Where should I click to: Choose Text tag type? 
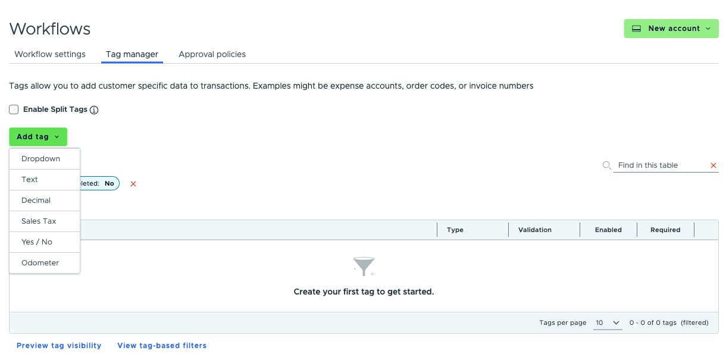(45, 180)
